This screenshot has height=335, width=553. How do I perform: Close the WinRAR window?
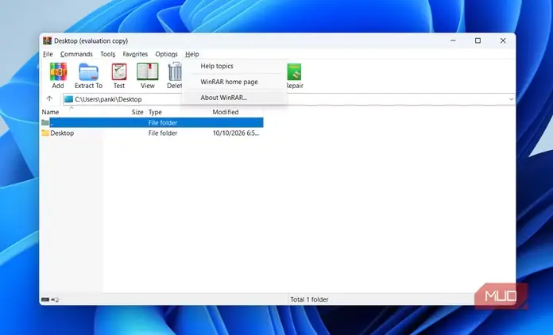pos(503,40)
